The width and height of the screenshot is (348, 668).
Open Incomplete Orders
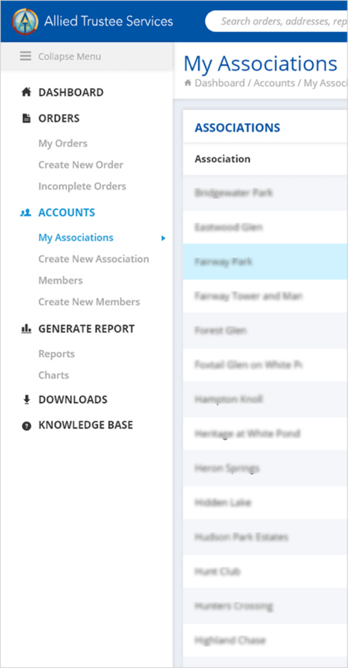coord(82,186)
